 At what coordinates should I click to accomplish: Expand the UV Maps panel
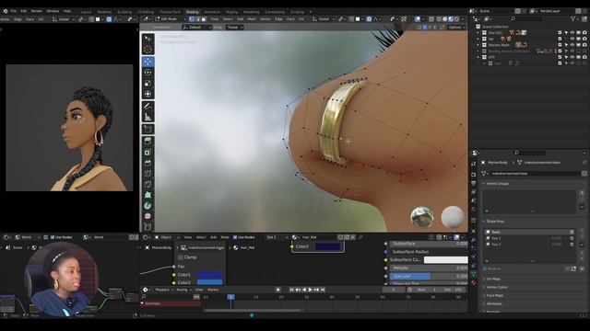pyautogui.click(x=484, y=280)
